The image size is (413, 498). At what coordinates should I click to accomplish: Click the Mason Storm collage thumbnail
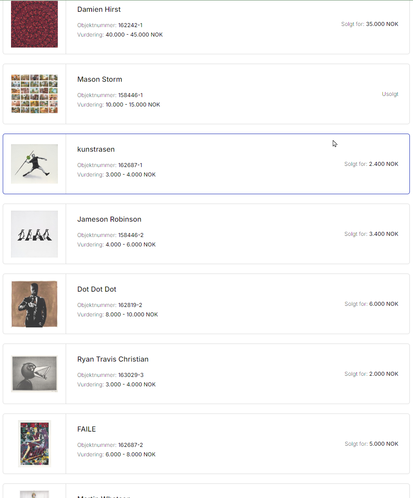pyautogui.click(x=34, y=94)
